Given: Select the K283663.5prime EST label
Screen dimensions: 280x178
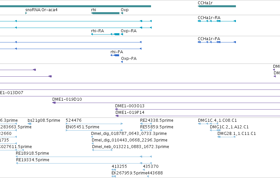Looking at the screenshot, I should click(16, 127).
